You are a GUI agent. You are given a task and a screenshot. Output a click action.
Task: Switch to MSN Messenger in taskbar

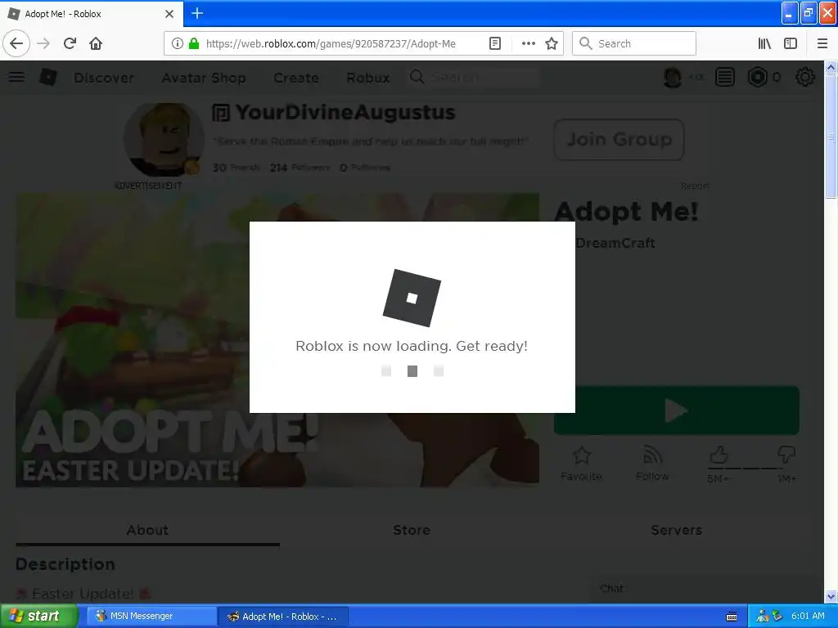pyautogui.click(x=151, y=617)
